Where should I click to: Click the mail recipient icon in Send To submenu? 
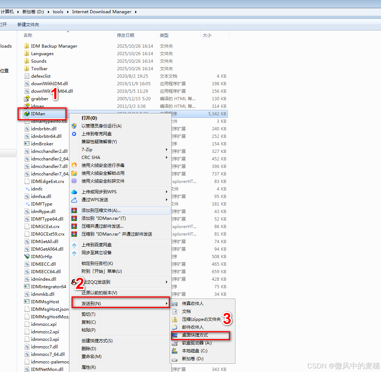(175, 327)
